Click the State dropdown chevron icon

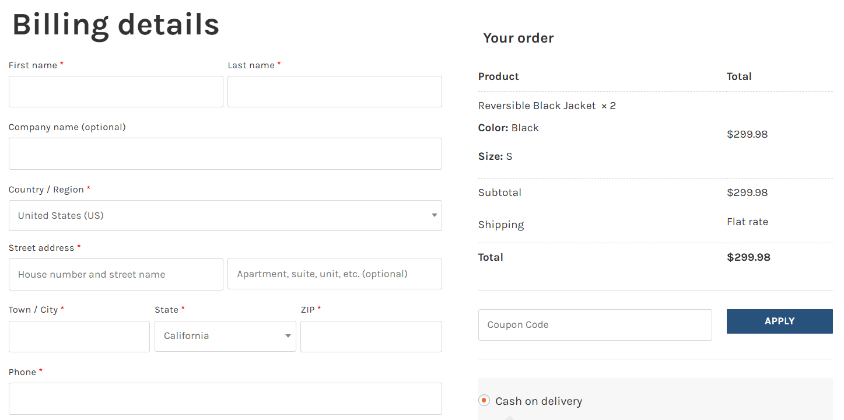288,336
